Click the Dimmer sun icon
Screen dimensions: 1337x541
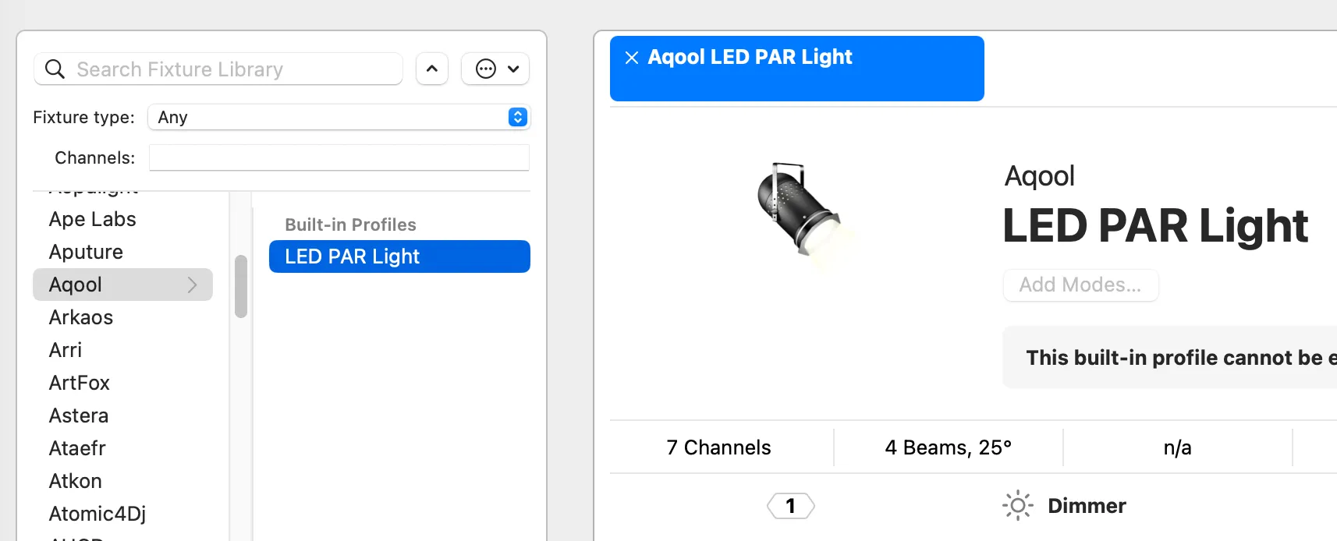click(x=1017, y=506)
